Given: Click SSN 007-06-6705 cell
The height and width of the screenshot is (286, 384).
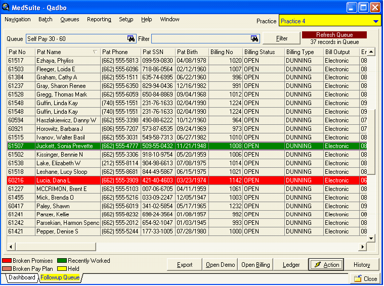Looking at the screenshot, I should pos(158,189).
